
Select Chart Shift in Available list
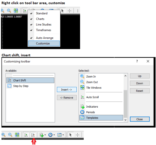coord(30,80)
